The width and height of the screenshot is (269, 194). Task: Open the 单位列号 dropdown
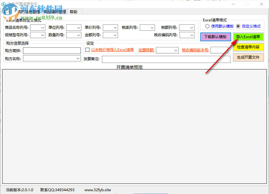[74, 28]
